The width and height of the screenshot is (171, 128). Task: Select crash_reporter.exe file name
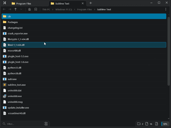coord(18,33)
